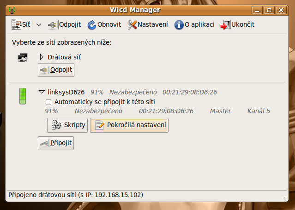Viewport: 295px width, 210px height.
Task: Click Odpojit in the top toolbar
Action: [64, 24]
